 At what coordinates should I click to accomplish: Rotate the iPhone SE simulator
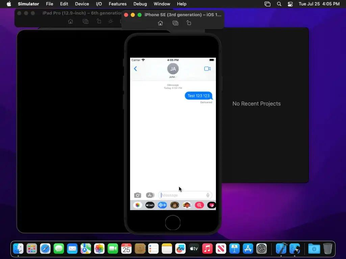pyautogui.click(x=189, y=23)
